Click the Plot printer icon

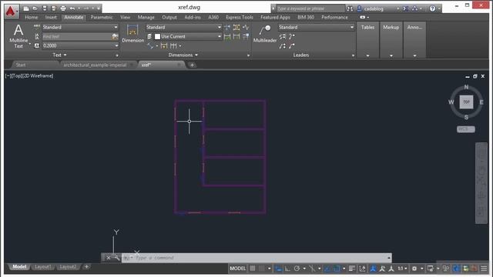point(63,8)
